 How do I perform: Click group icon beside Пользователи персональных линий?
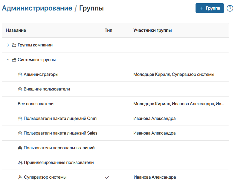[x=20, y=148]
